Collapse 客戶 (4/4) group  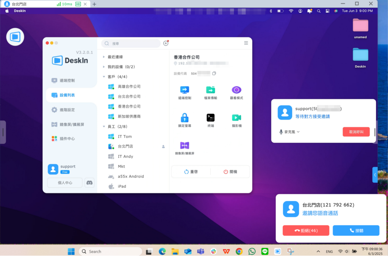104,76
